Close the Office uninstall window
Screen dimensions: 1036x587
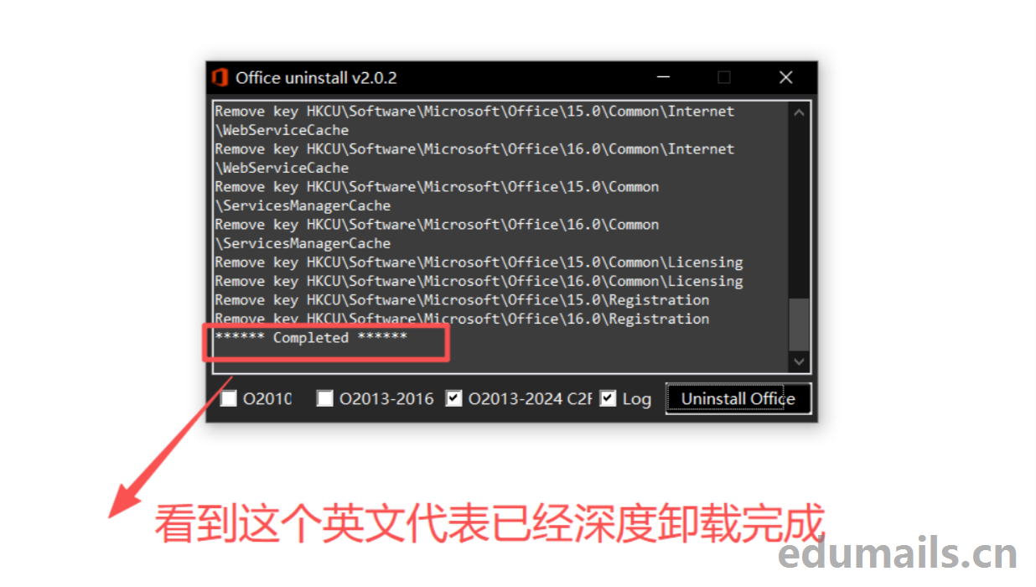point(785,77)
